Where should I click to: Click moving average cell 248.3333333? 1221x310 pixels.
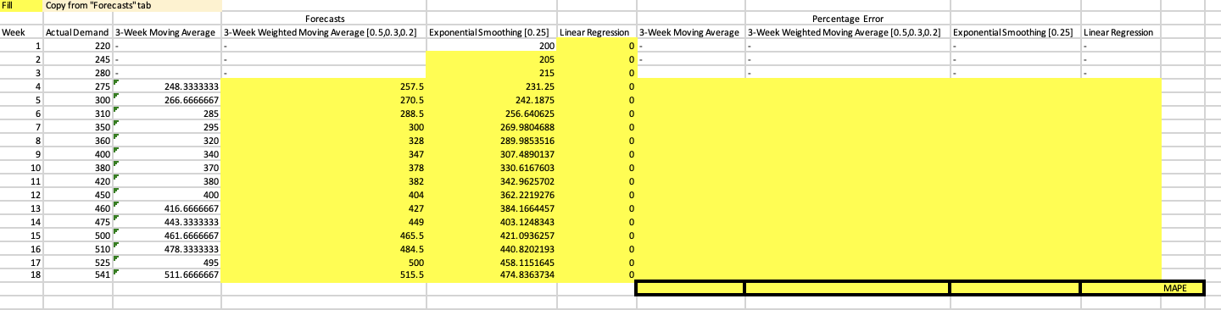(x=167, y=86)
